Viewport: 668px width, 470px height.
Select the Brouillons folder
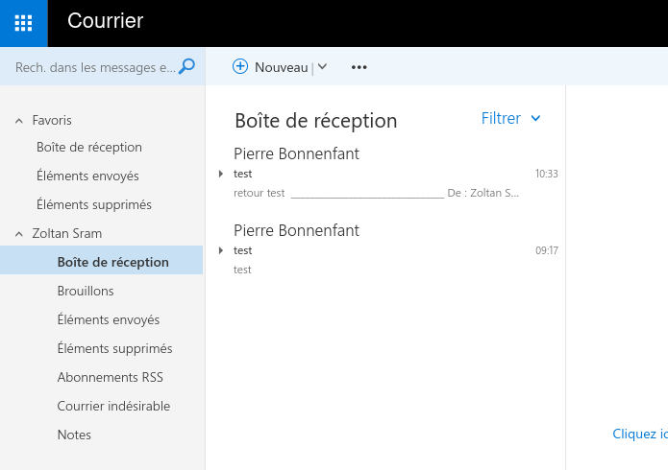(x=86, y=291)
